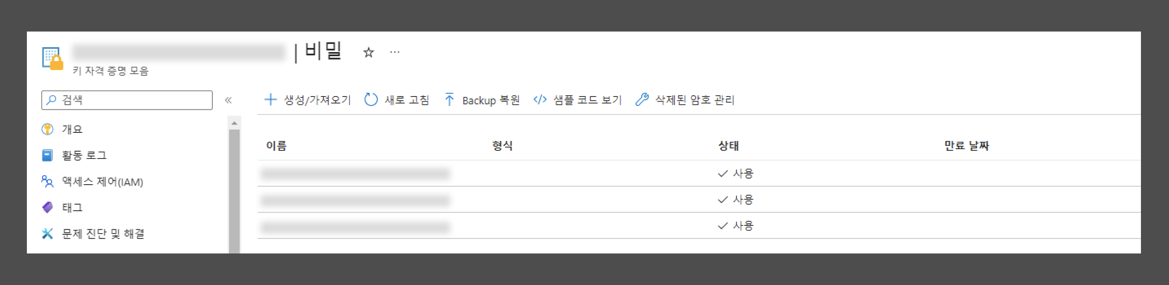Click the Key Vault lock icon in header
1169x285 pixels.
pos(52,58)
